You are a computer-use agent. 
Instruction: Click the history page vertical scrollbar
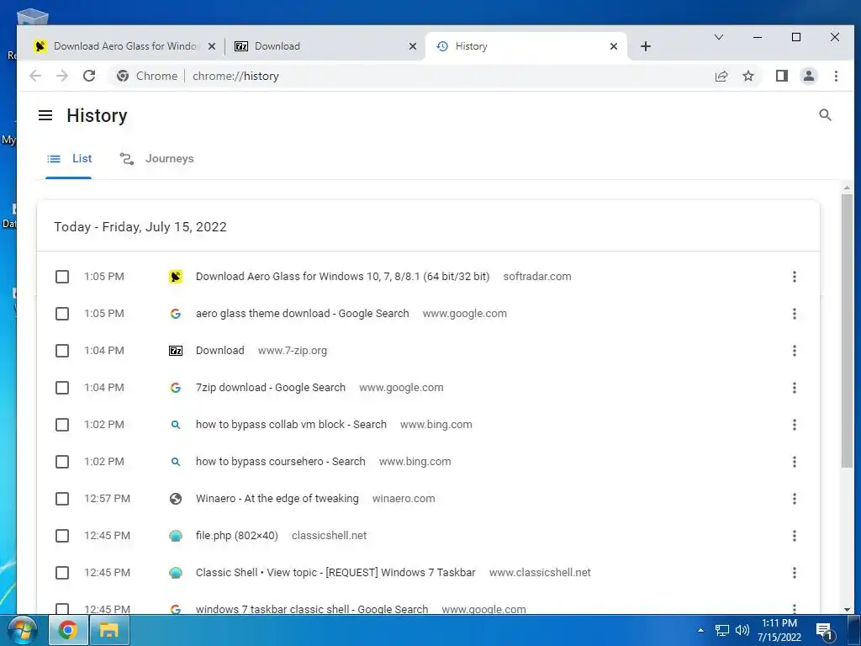point(847,330)
